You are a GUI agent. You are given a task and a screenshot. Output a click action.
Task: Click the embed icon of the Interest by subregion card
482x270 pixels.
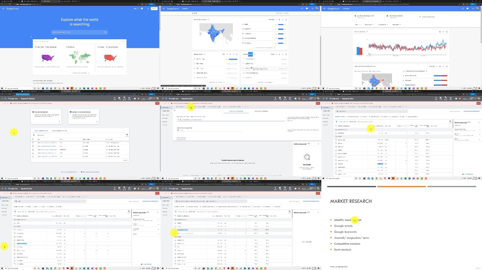point(283,19)
